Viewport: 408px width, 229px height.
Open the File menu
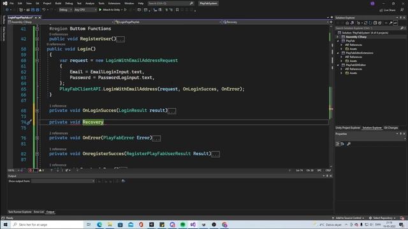coord(11,3)
